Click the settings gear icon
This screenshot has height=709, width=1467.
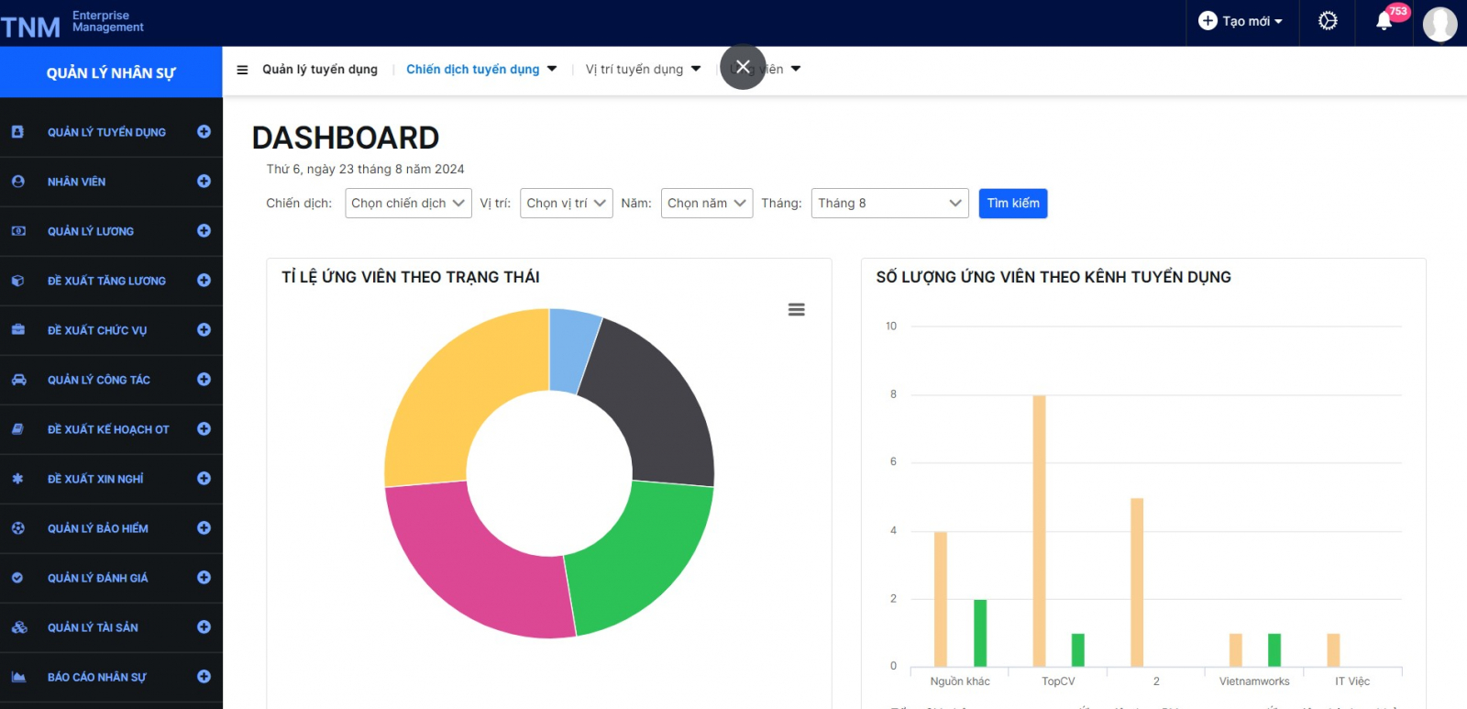1328,21
